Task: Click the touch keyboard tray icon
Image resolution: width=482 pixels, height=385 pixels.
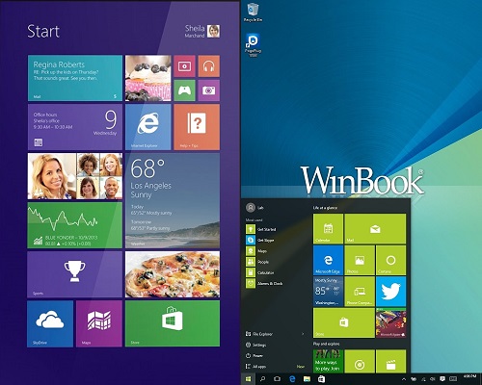Action: coord(453,379)
